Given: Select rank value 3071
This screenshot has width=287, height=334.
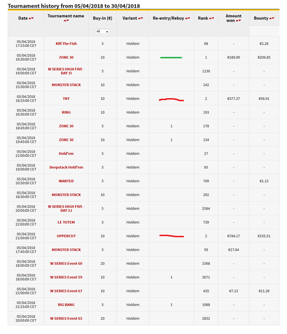Looking at the screenshot, I should 206,277.
